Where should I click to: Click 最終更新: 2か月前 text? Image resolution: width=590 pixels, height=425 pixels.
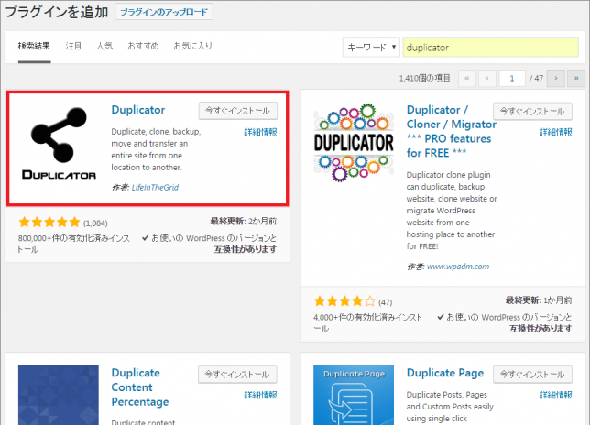point(243,221)
